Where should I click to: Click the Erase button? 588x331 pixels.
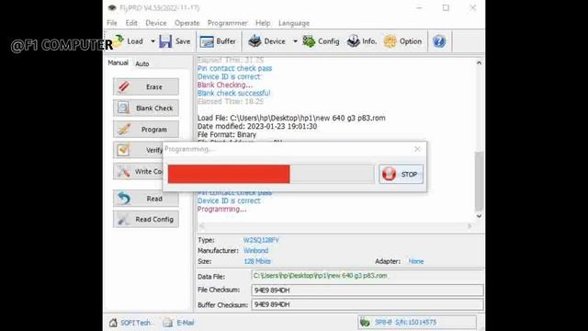(146, 86)
